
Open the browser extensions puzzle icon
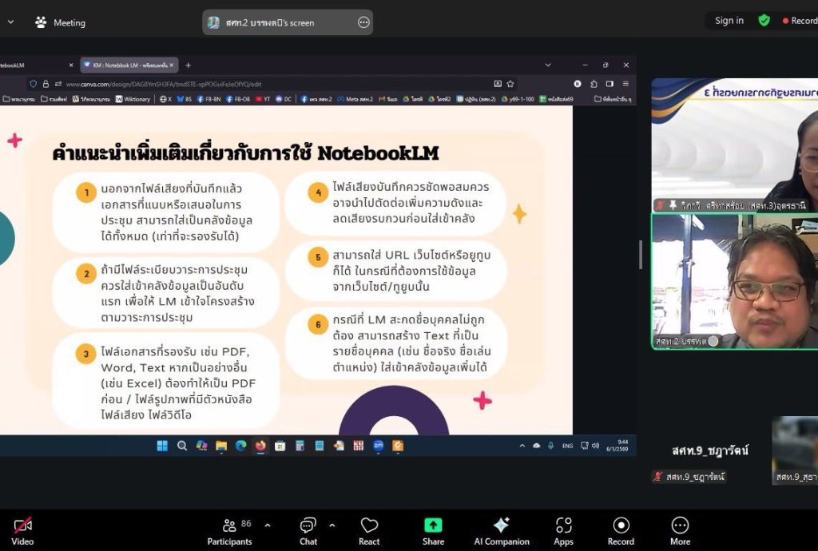[x=594, y=84]
